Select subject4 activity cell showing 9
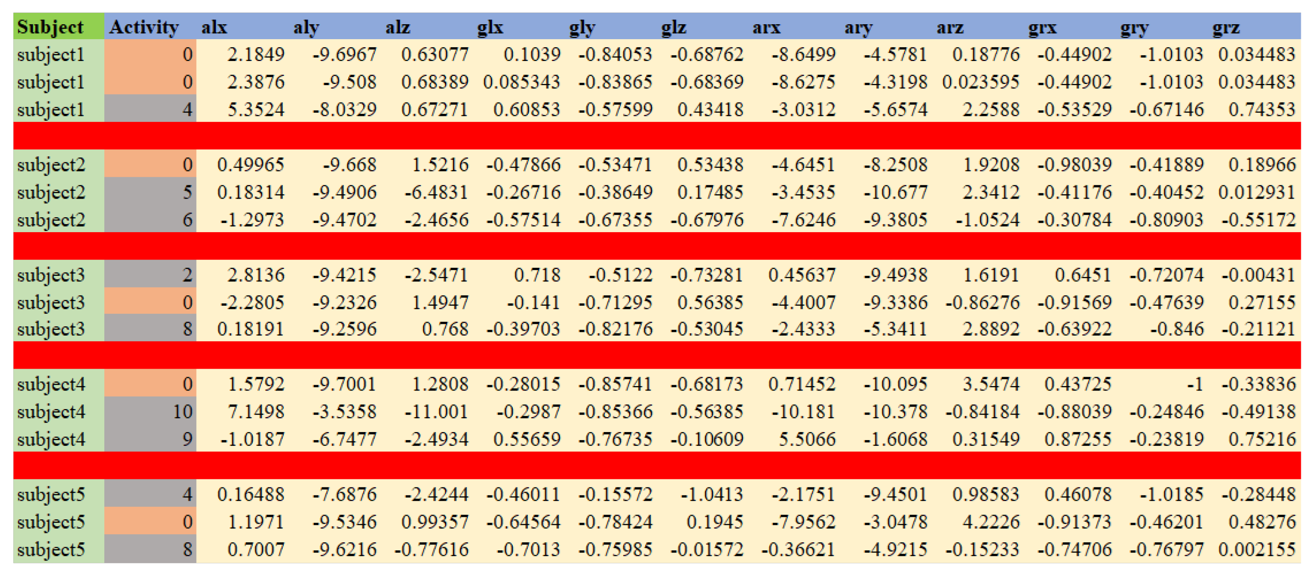This screenshot has height=573, width=1312. click(x=187, y=439)
